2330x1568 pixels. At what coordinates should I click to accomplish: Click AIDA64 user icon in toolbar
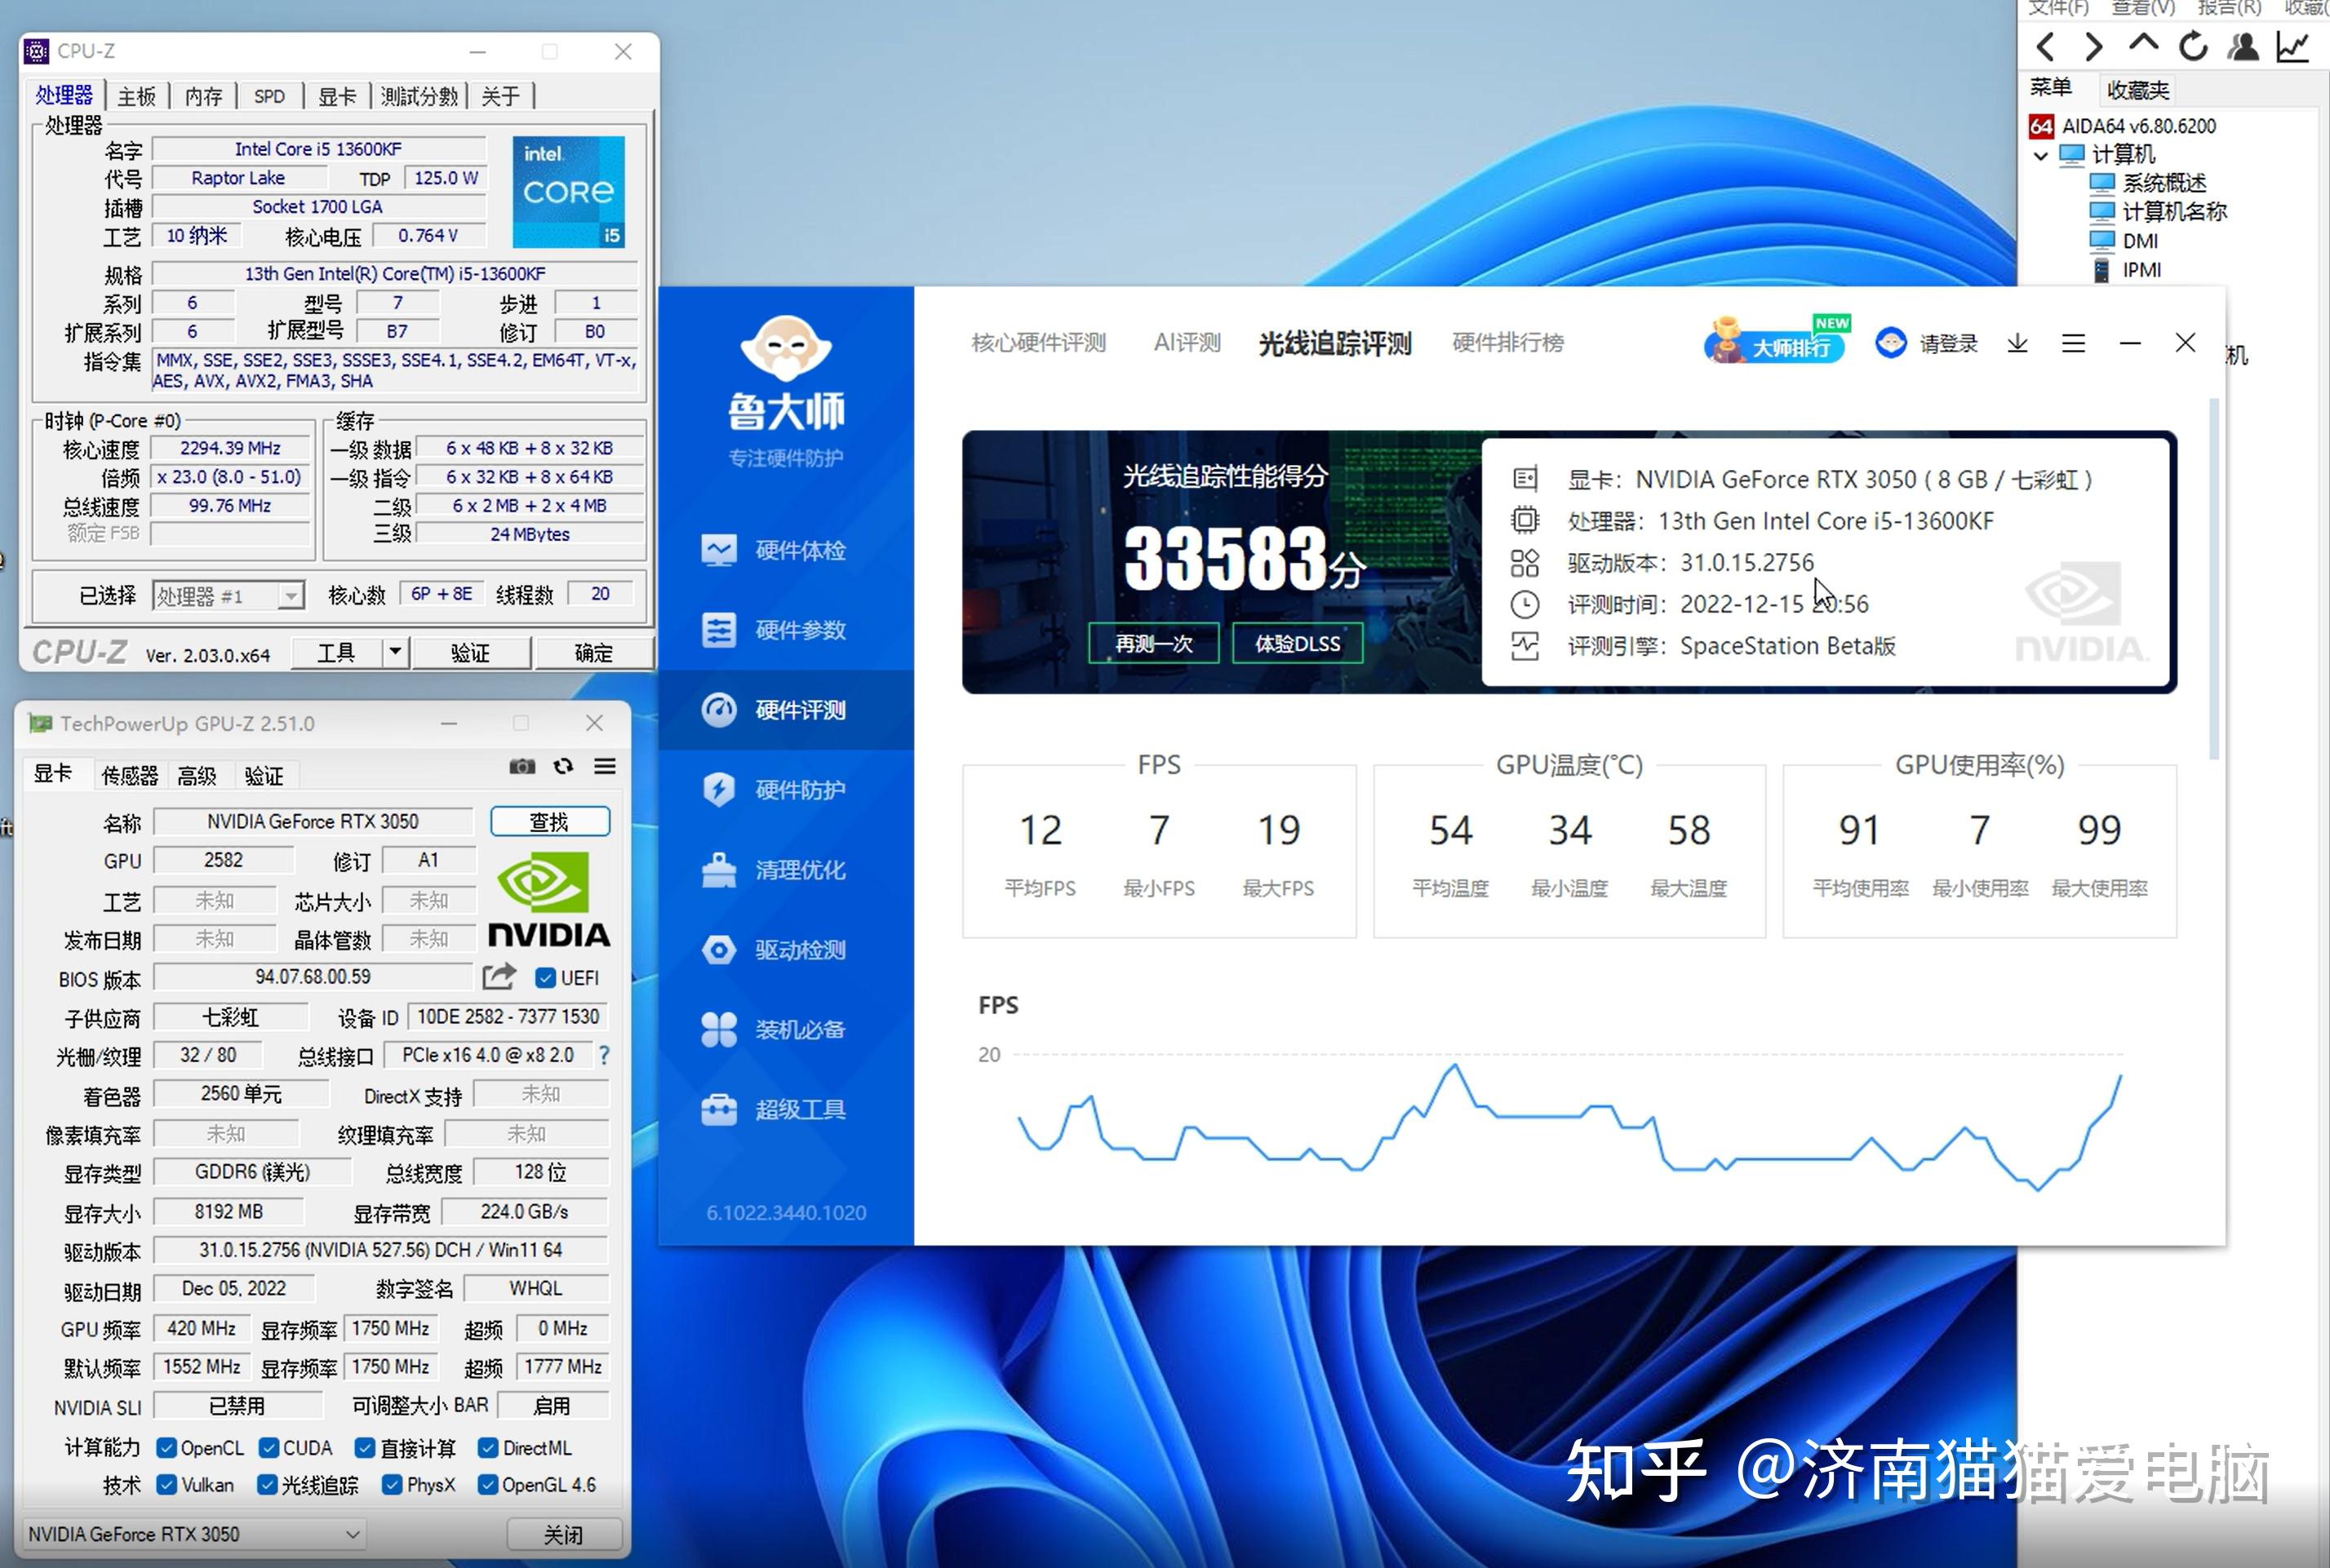tap(2243, 46)
